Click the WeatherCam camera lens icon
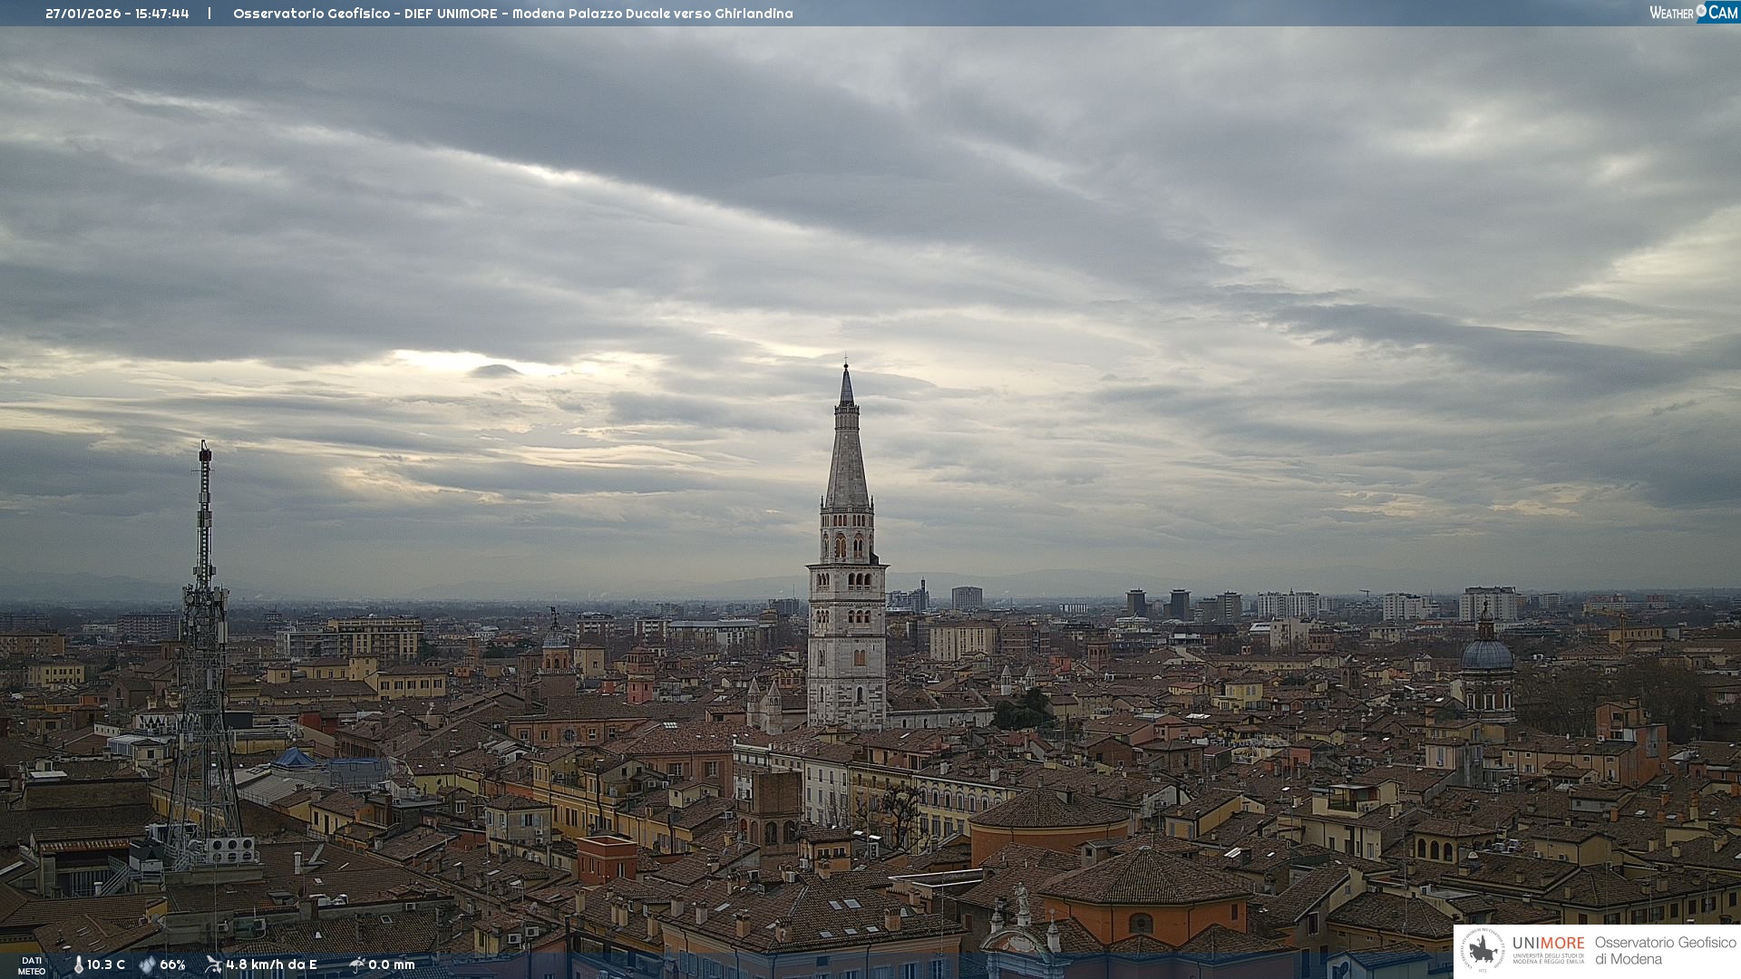 pos(1701,11)
